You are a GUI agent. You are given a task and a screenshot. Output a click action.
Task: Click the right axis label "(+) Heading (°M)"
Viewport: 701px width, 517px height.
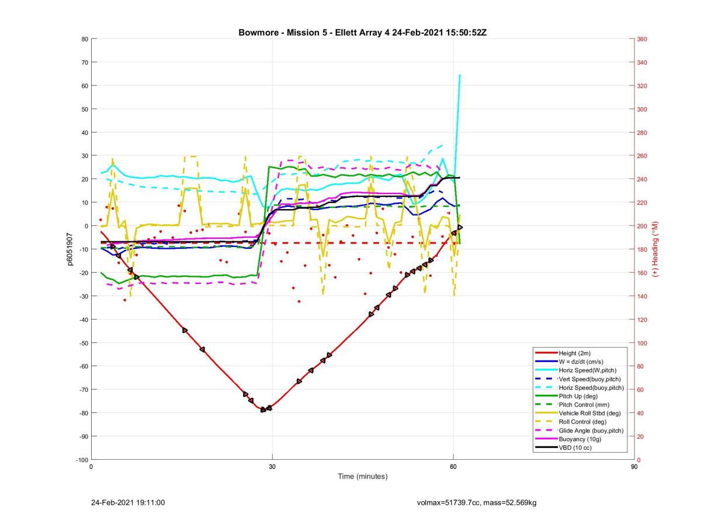pyautogui.click(x=655, y=249)
